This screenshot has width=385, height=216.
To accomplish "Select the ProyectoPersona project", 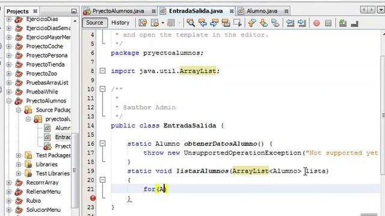I will [47, 55].
